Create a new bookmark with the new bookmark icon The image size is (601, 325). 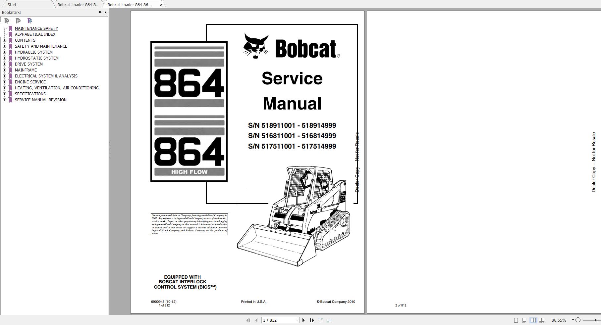point(18,21)
